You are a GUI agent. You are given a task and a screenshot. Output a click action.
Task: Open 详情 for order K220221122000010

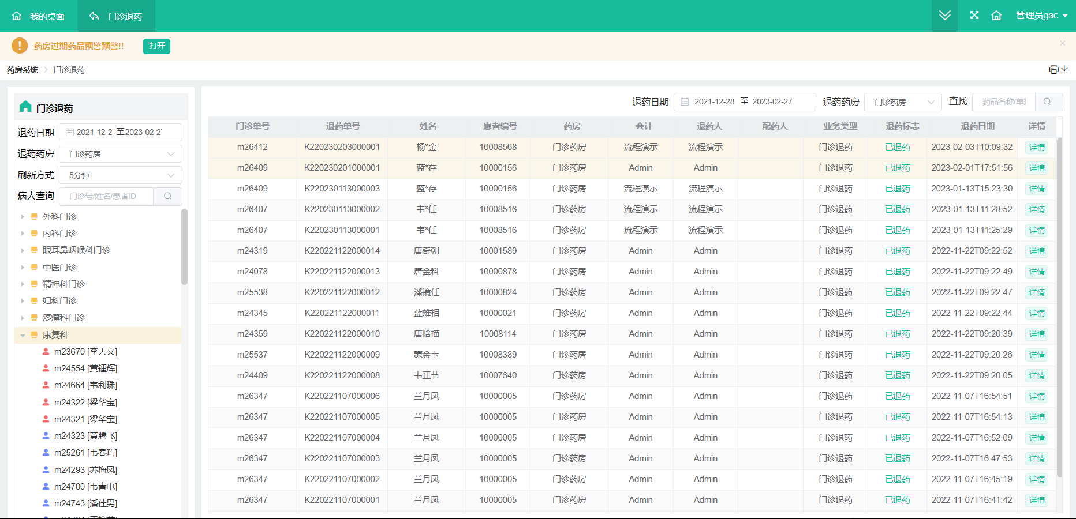point(1037,334)
